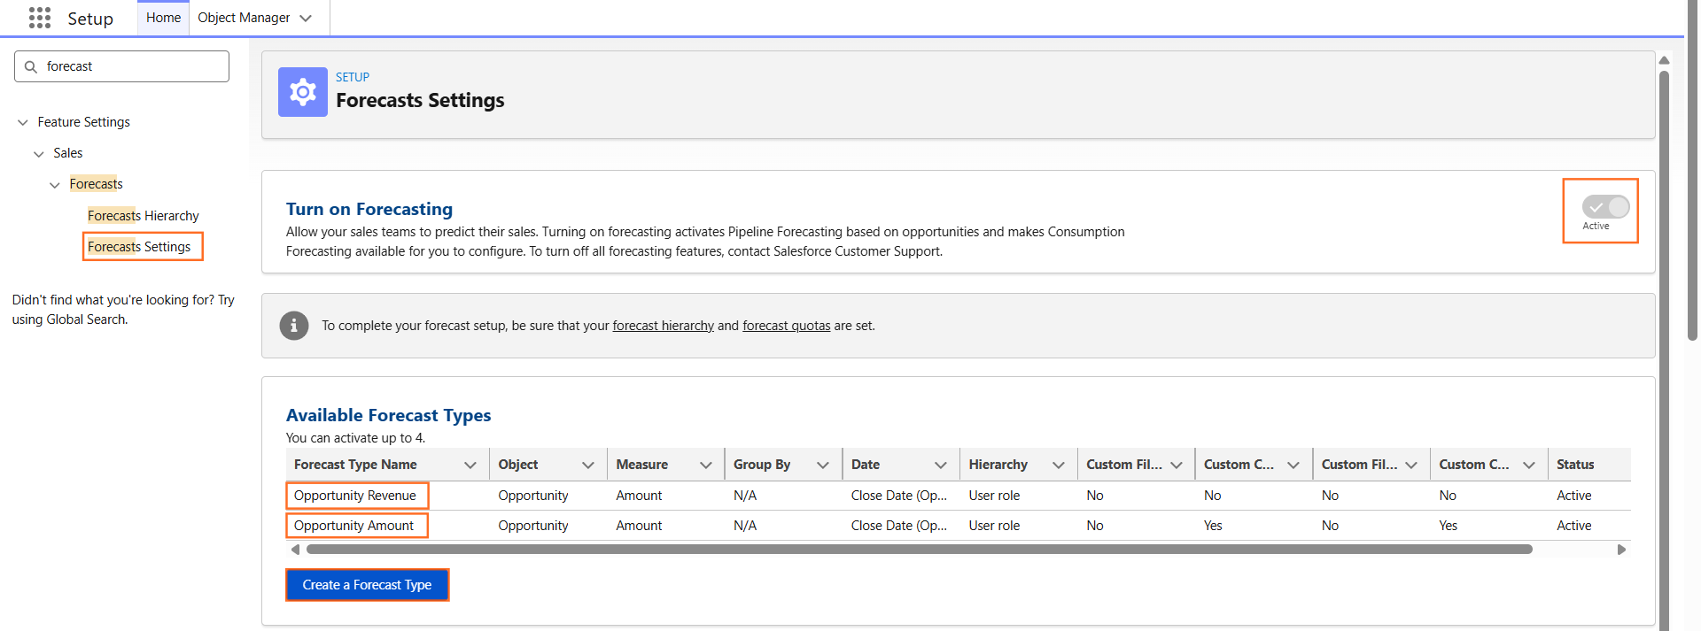
Task: Open the Date column header menu
Action: 941,465
